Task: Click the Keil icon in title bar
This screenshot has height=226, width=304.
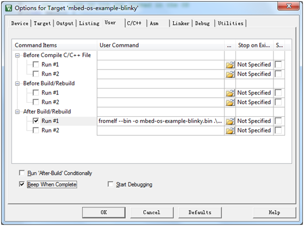Action: [9, 8]
